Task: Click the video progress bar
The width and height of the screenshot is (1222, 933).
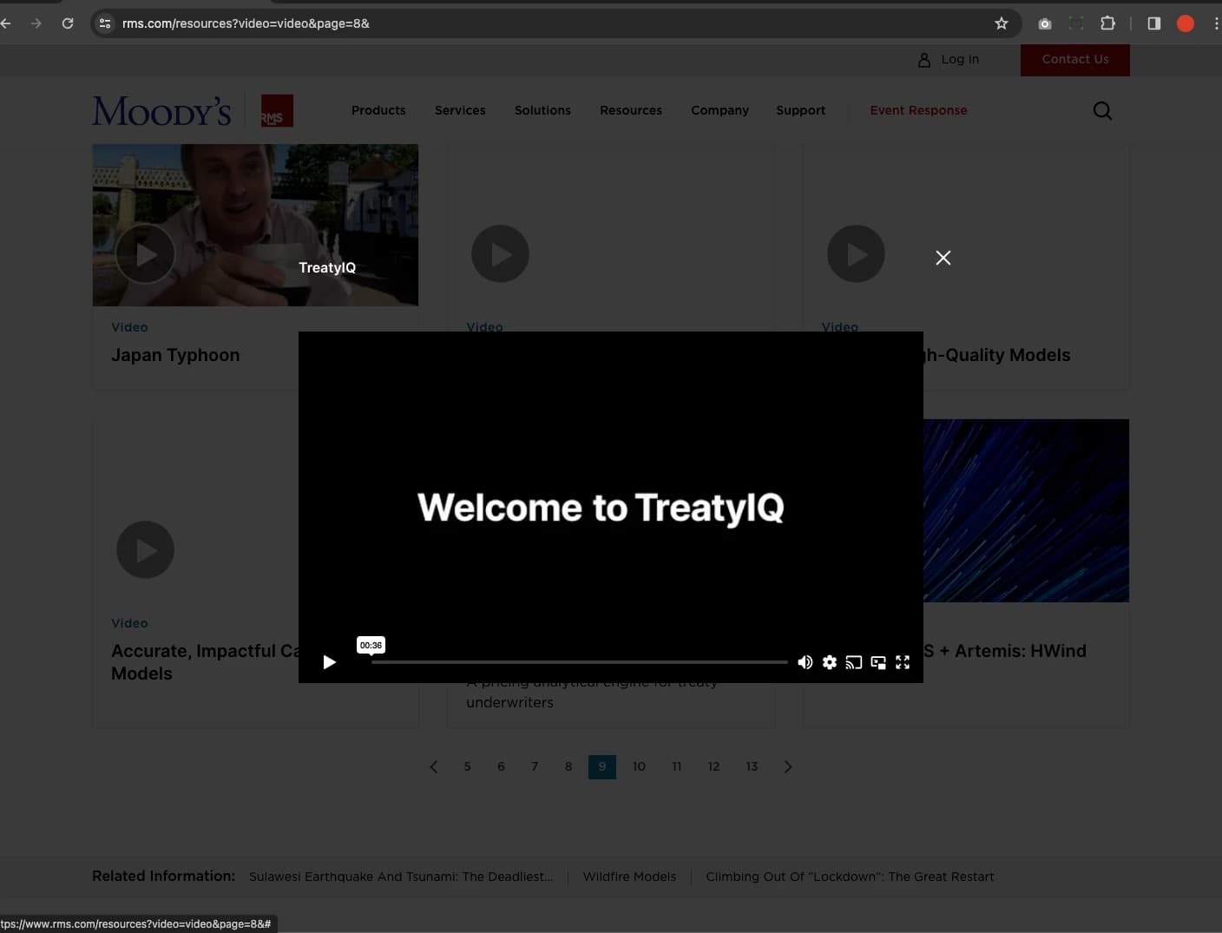Action: tap(580, 662)
